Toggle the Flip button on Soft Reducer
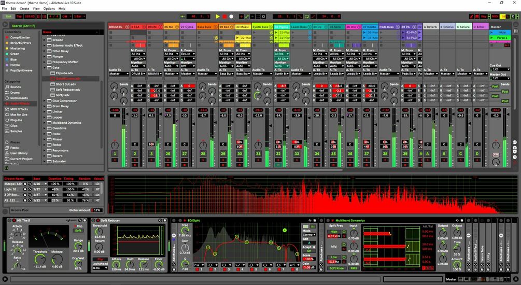The image size is (521, 285). pyautogui.click(x=100, y=259)
